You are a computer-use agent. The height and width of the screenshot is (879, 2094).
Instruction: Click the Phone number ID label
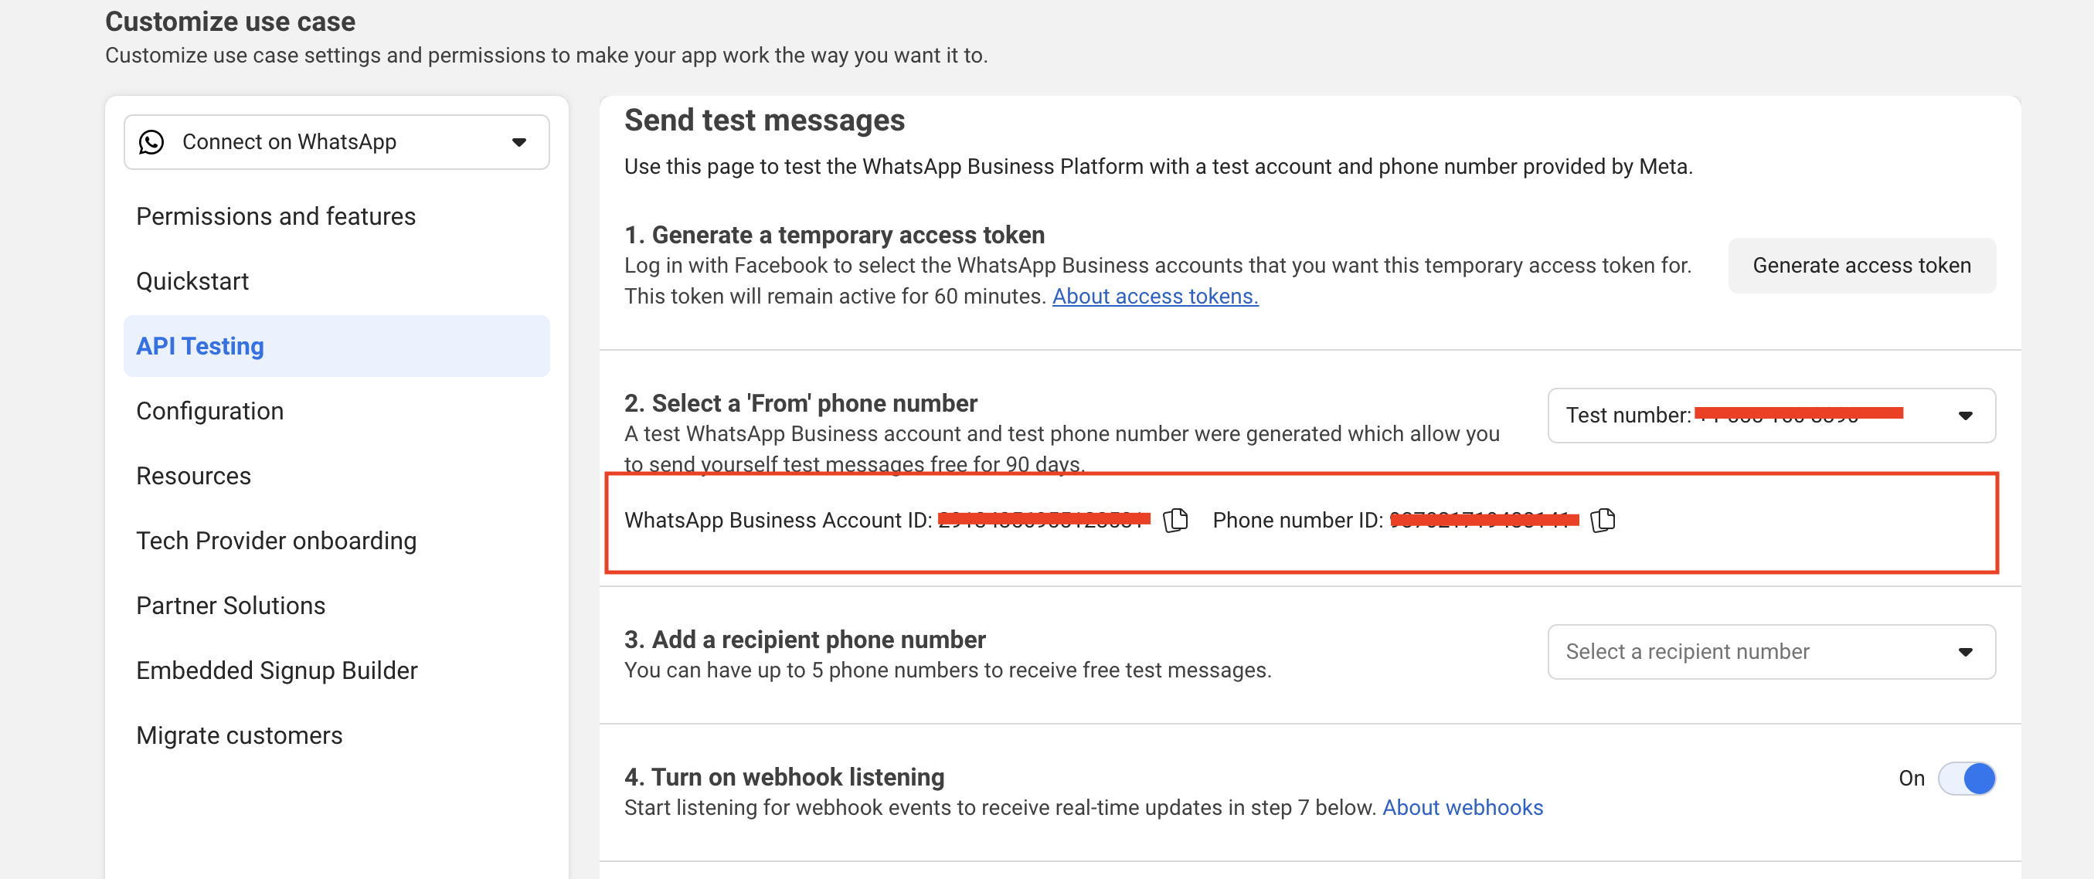[1297, 520]
